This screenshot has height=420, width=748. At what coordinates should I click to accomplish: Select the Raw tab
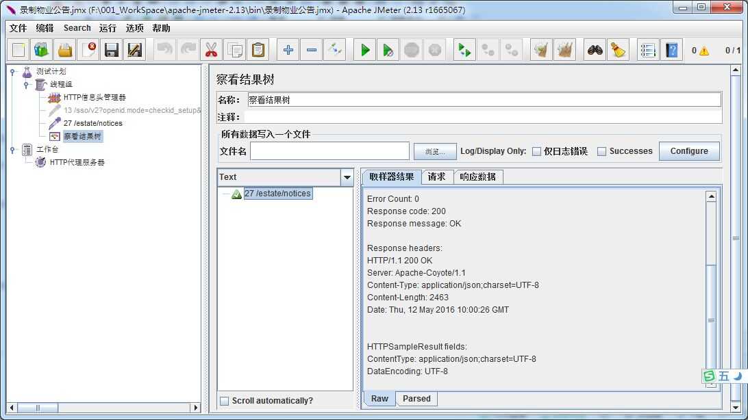(x=379, y=399)
